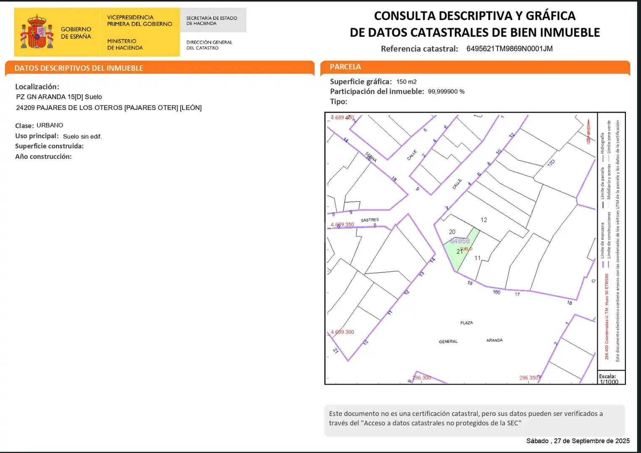Click the 'Uso principal:' label
The width and height of the screenshot is (641, 453).
pyautogui.click(x=37, y=136)
